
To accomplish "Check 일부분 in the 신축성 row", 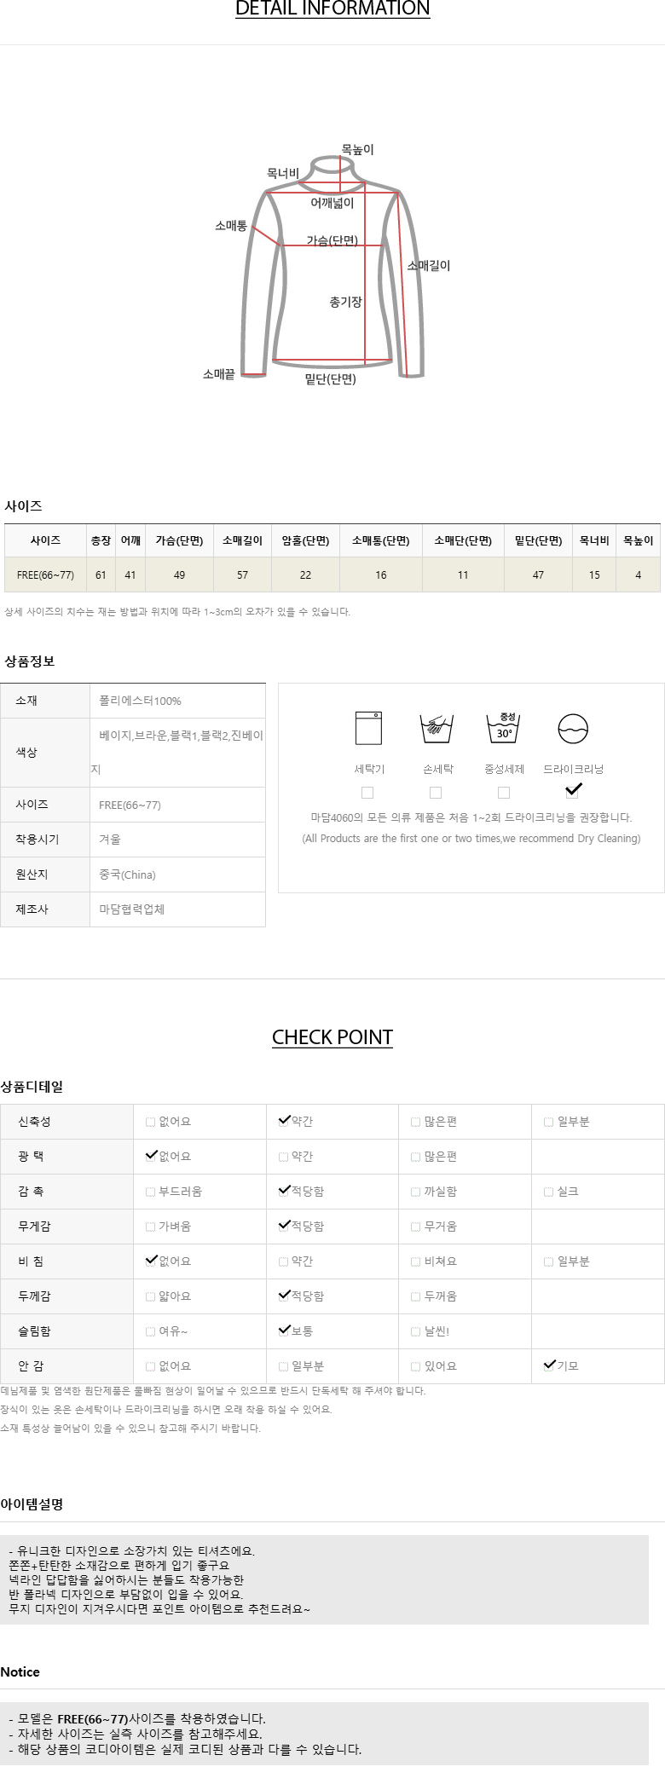I will (549, 1123).
